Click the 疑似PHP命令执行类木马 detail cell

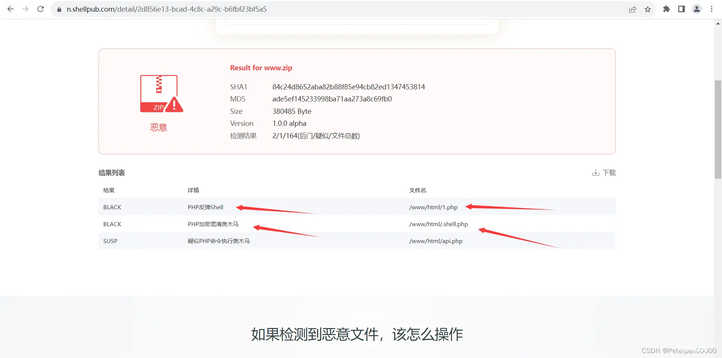tap(219, 241)
